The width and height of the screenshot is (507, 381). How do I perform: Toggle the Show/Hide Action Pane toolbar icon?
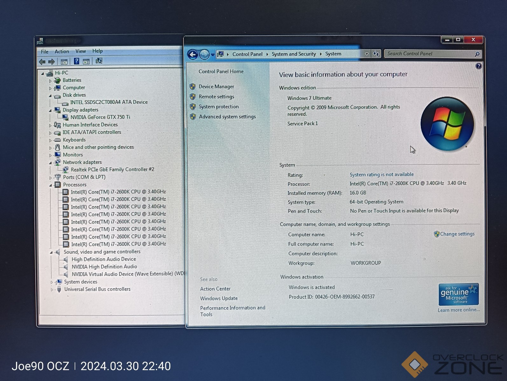point(86,62)
